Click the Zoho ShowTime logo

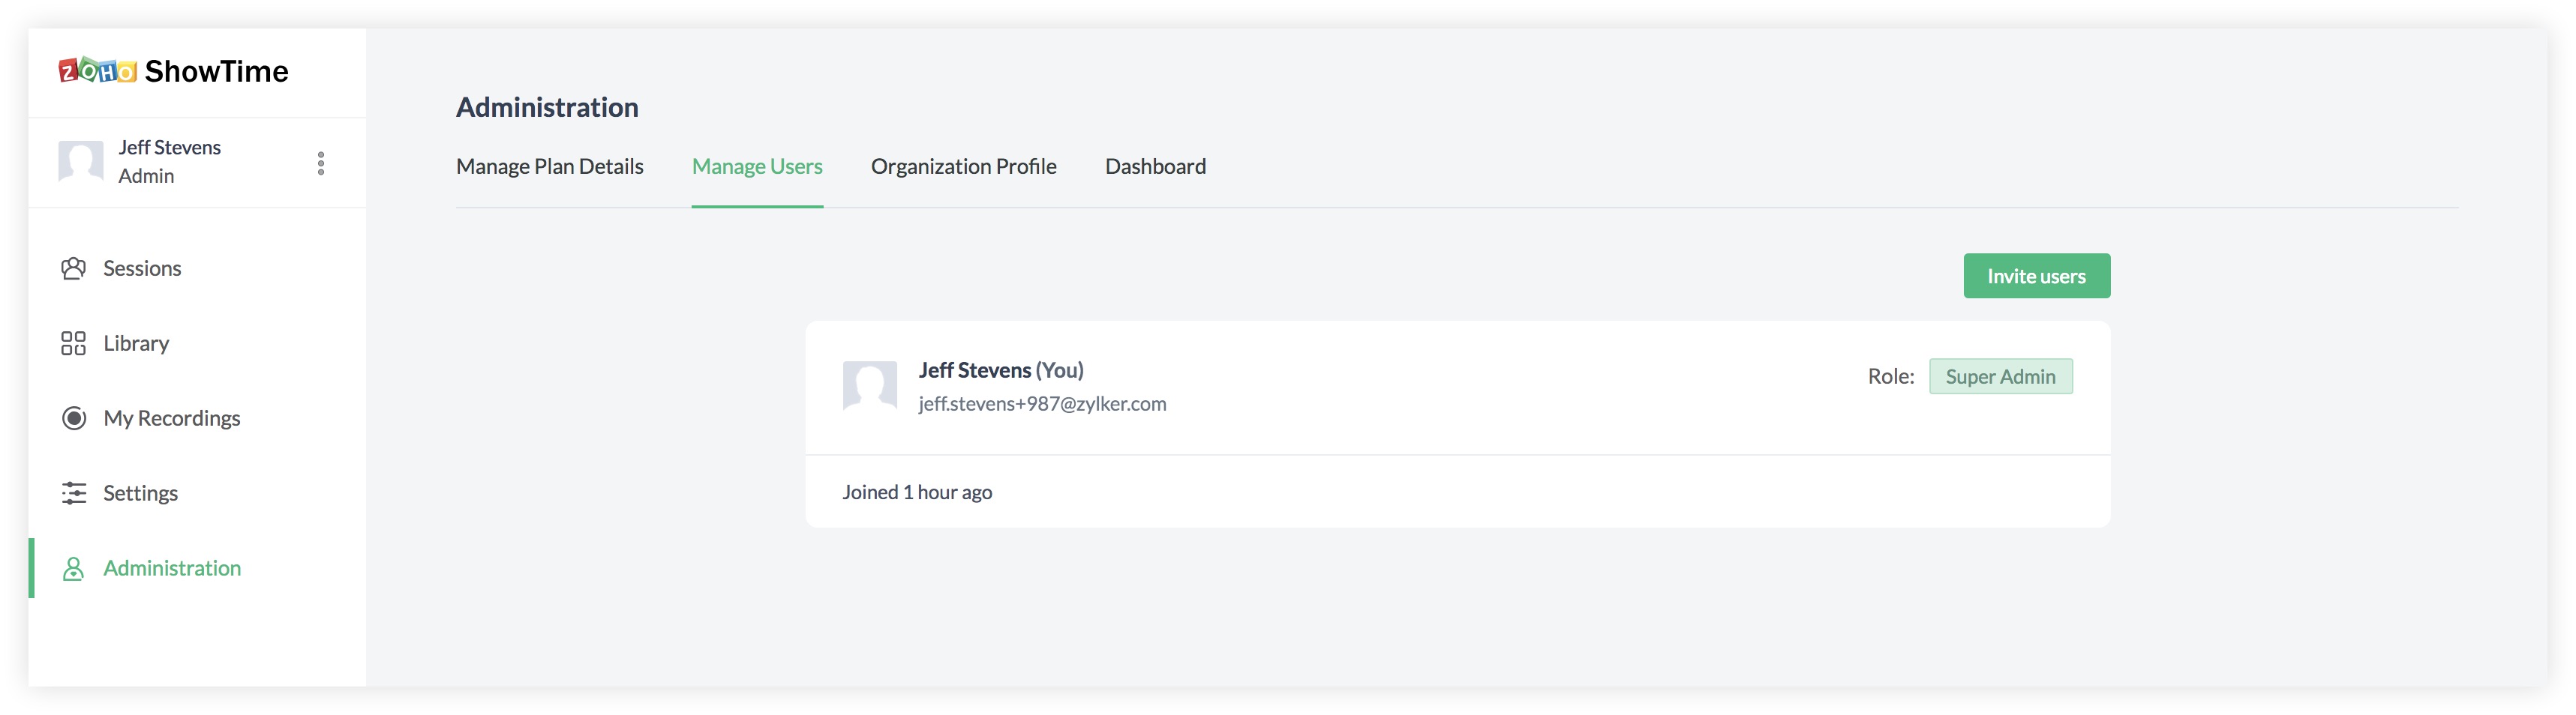173,71
